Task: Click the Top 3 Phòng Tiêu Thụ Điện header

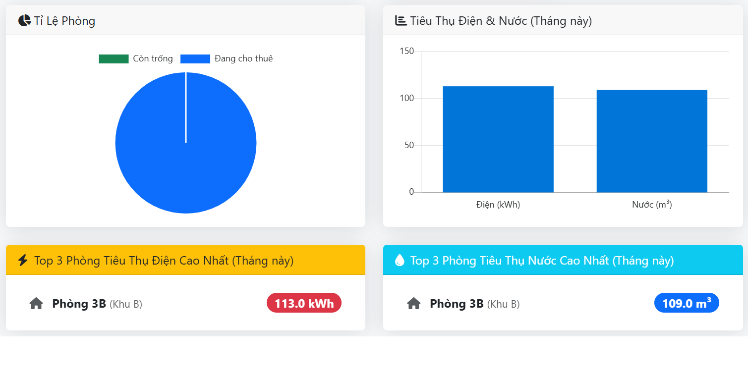Action: point(164,261)
